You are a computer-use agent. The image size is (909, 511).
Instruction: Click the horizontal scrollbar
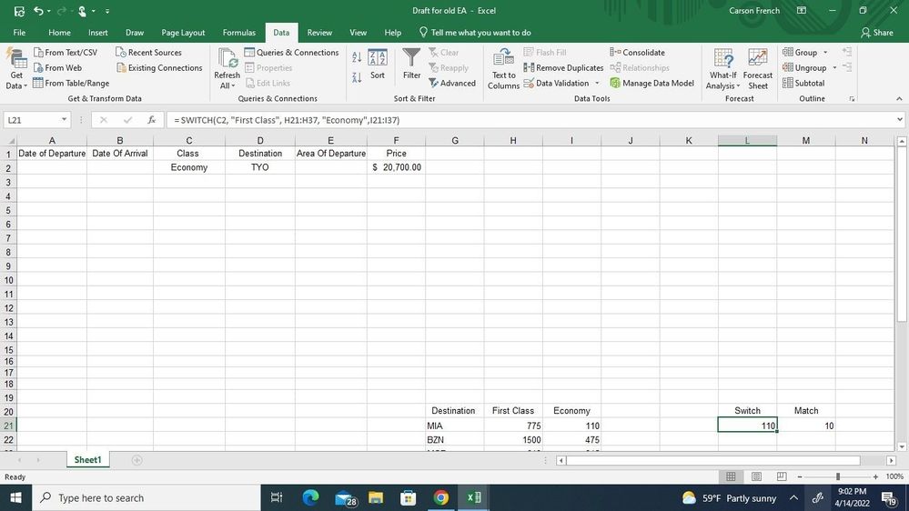pyautogui.click(x=713, y=460)
